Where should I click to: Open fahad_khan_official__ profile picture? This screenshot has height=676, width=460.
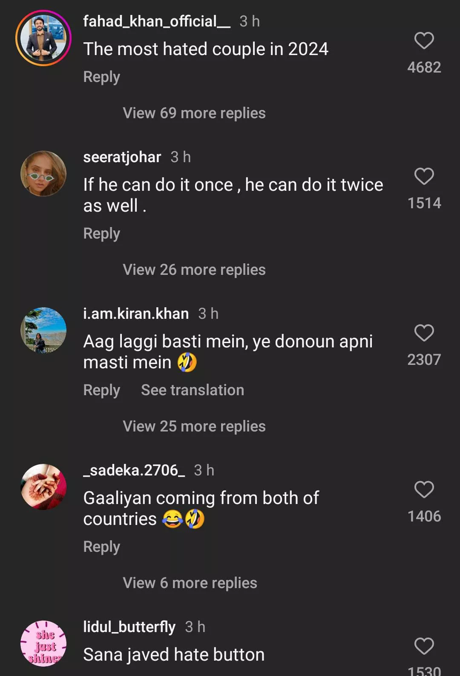coord(43,38)
